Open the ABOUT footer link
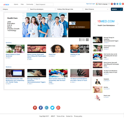This screenshot has width=124, height=124. (53, 116)
